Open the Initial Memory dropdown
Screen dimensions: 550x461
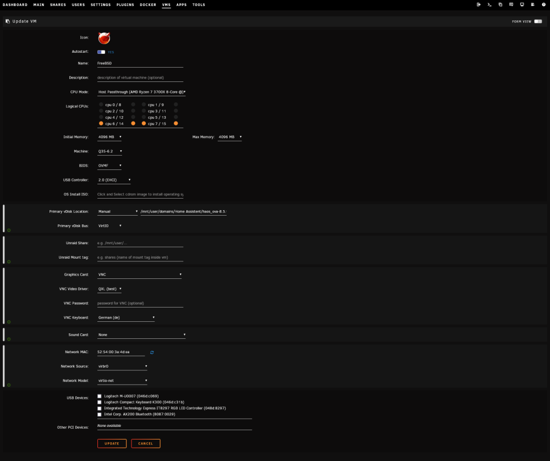(x=109, y=137)
